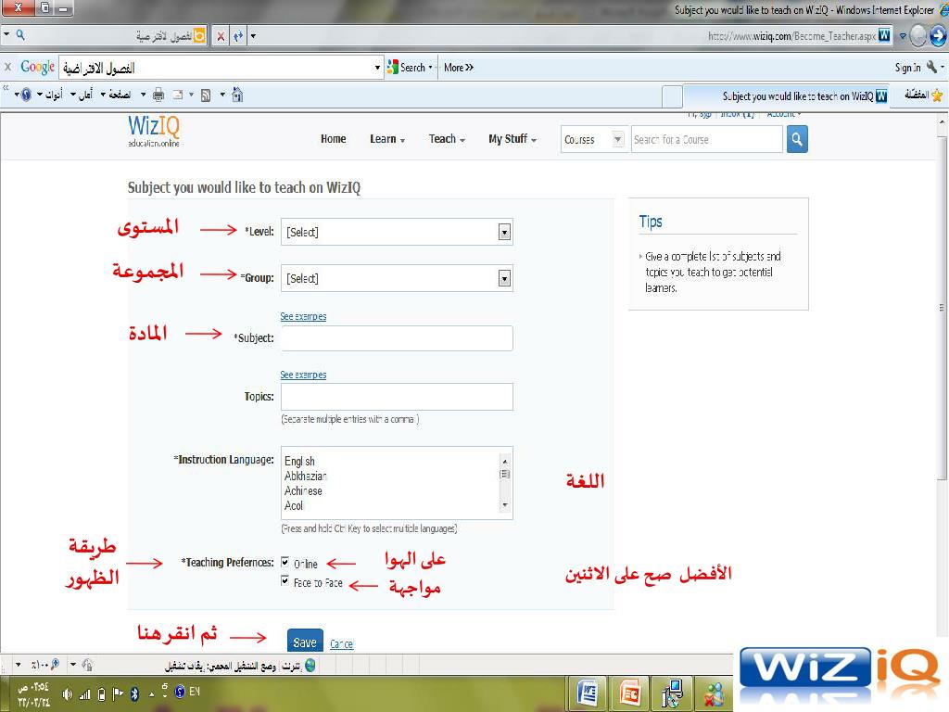Open the الصفحة (Page) menu
The image size is (949, 712).
click(x=116, y=95)
